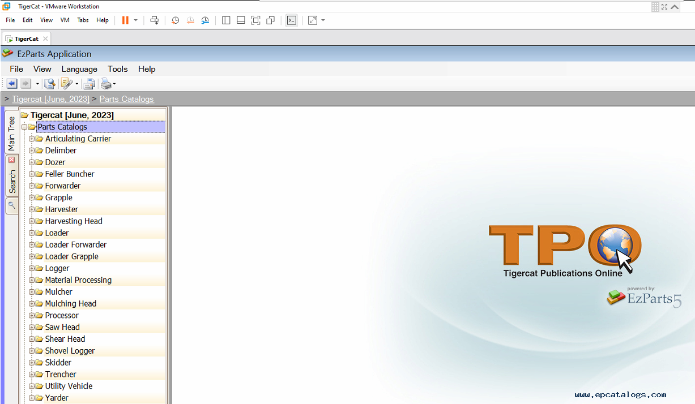Open the Language menu
The height and width of the screenshot is (404, 695).
pyautogui.click(x=79, y=69)
